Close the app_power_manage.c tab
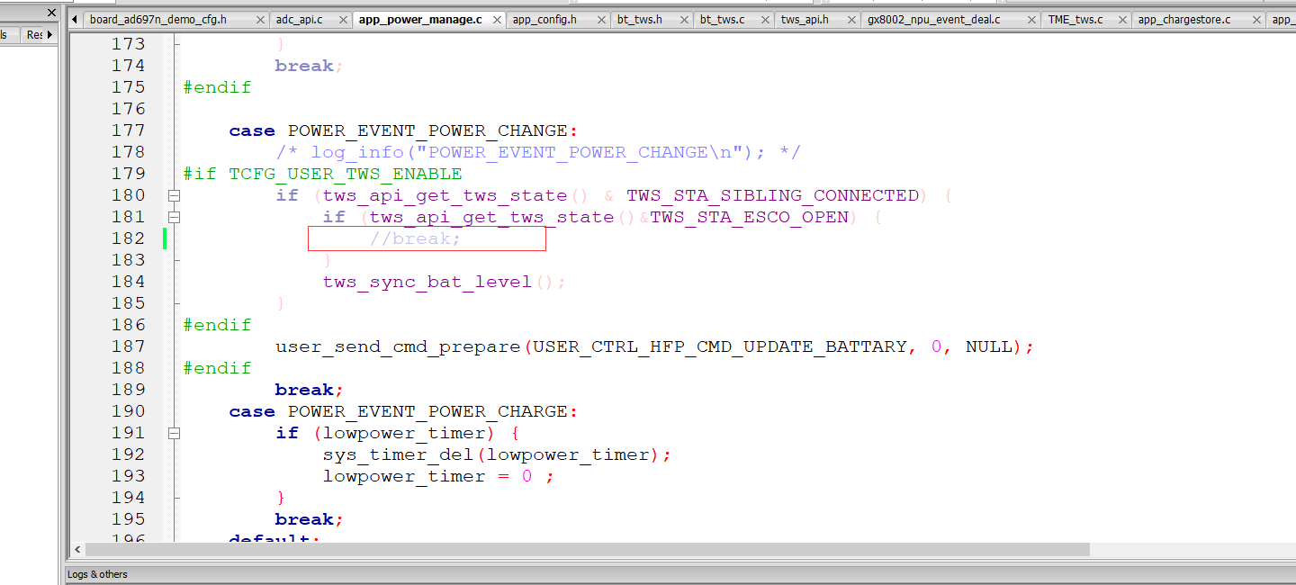The width and height of the screenshot is (1296, 585). click(x=497, y=19)
